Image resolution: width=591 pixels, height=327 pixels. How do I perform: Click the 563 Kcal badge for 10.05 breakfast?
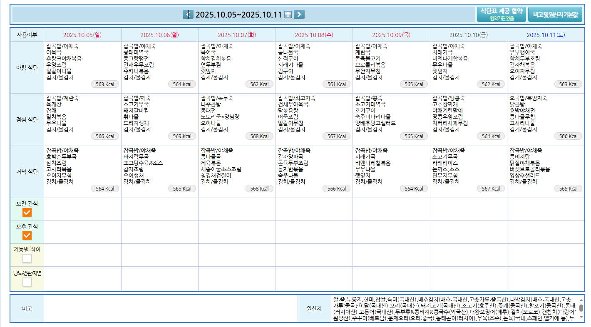[x=105, y=84]
